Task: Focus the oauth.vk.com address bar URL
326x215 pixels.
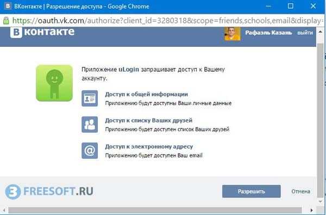Action: pyautogui.click(x=167, y=21)
